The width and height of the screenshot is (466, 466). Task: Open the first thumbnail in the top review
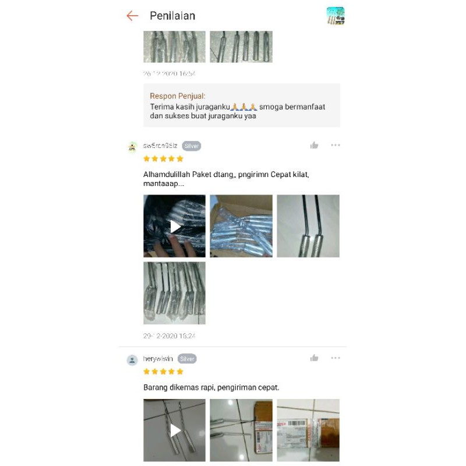point(174,47)
